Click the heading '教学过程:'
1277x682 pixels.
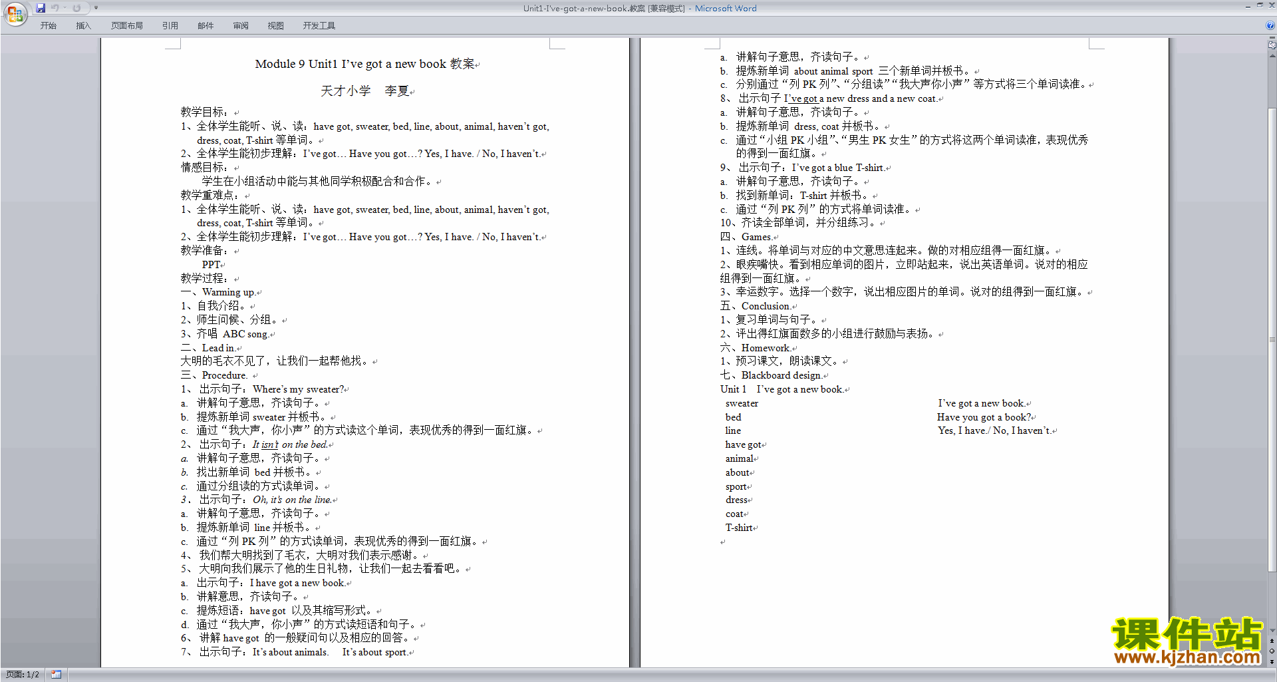click(x=205, y=278)
